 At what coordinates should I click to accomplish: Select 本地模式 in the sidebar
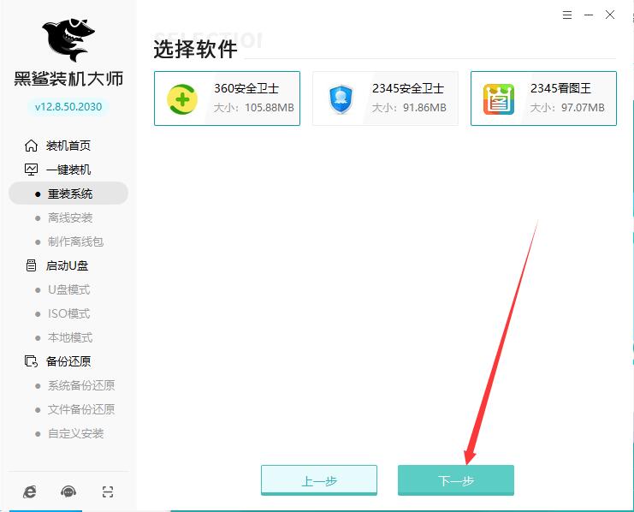tap(70, 337)
